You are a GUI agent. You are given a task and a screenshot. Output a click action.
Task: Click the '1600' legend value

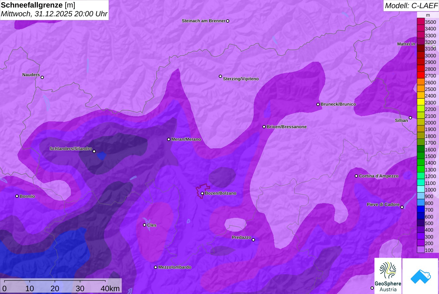(430, 150)
